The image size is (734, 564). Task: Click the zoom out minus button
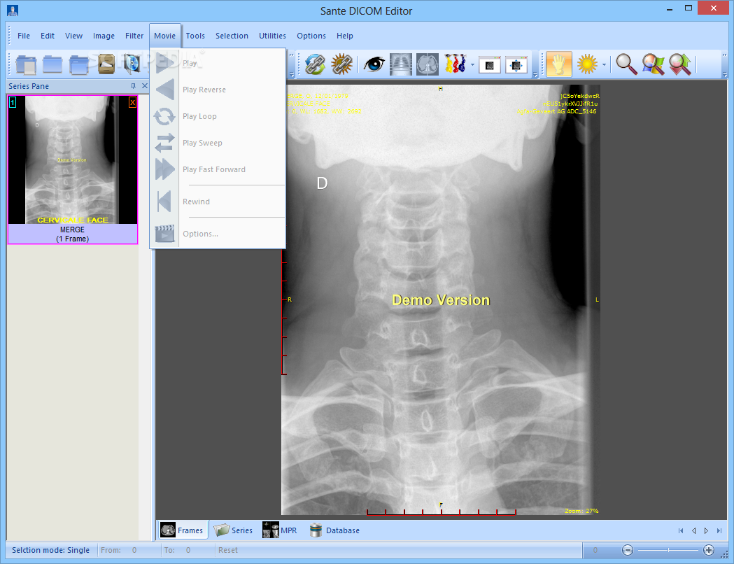click(628, 551)
